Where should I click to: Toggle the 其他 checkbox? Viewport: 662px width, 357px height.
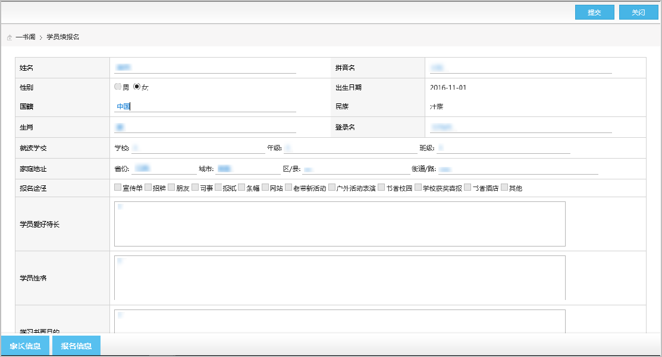click(504, 188)
